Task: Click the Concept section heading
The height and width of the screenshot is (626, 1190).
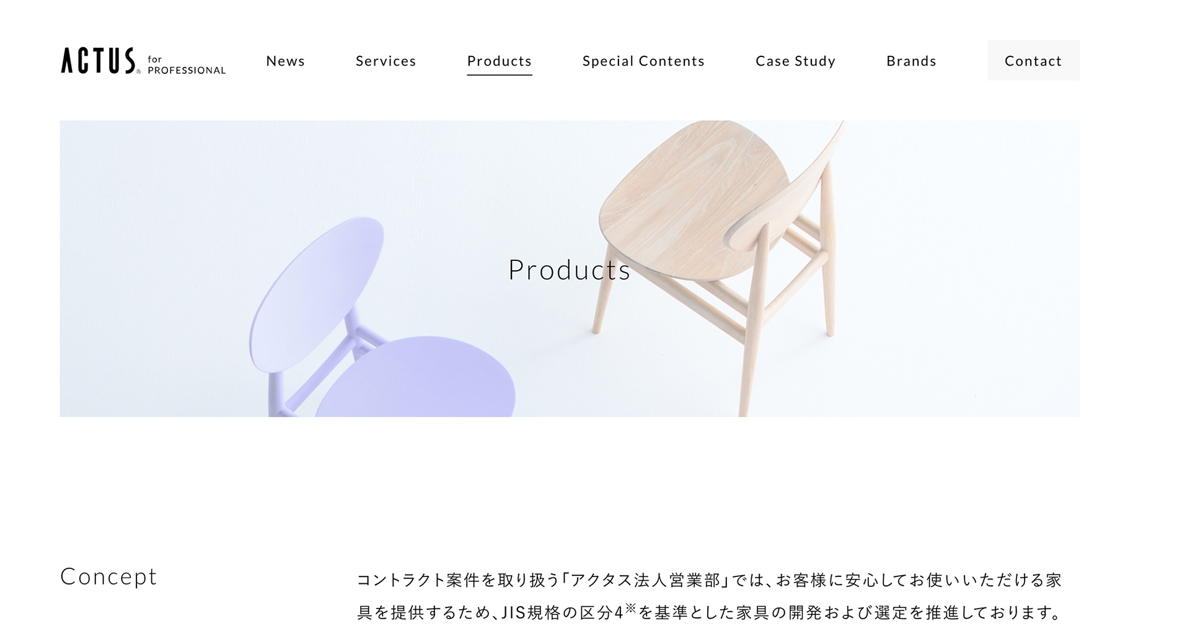Action: (x=108, y=576)
